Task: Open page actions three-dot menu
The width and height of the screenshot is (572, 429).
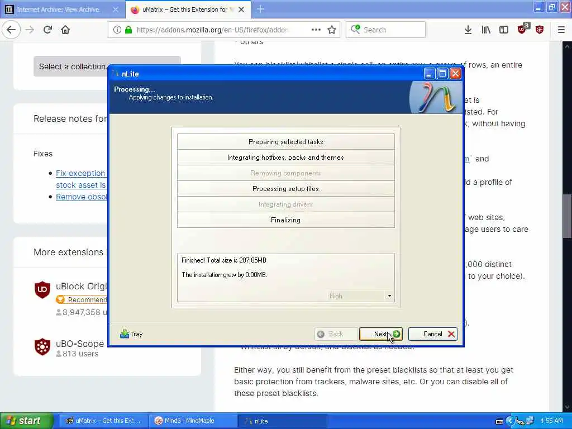Action: 316,30
